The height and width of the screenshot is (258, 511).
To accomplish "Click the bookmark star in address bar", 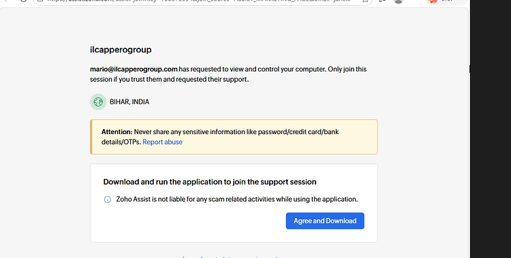I will (365, 1).
